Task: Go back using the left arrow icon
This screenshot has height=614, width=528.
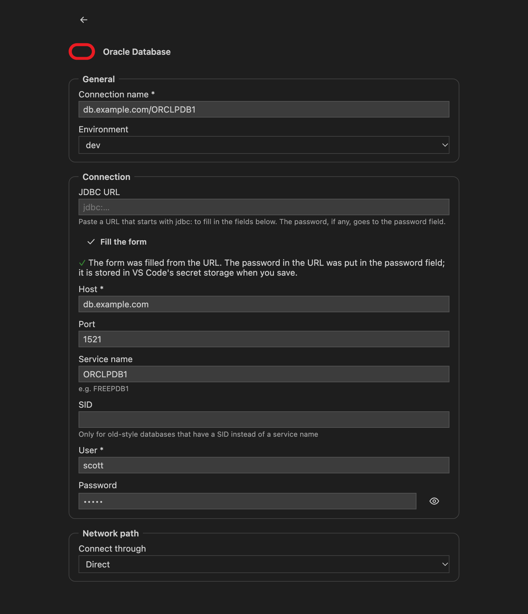Action: click(x=84, y=20)
